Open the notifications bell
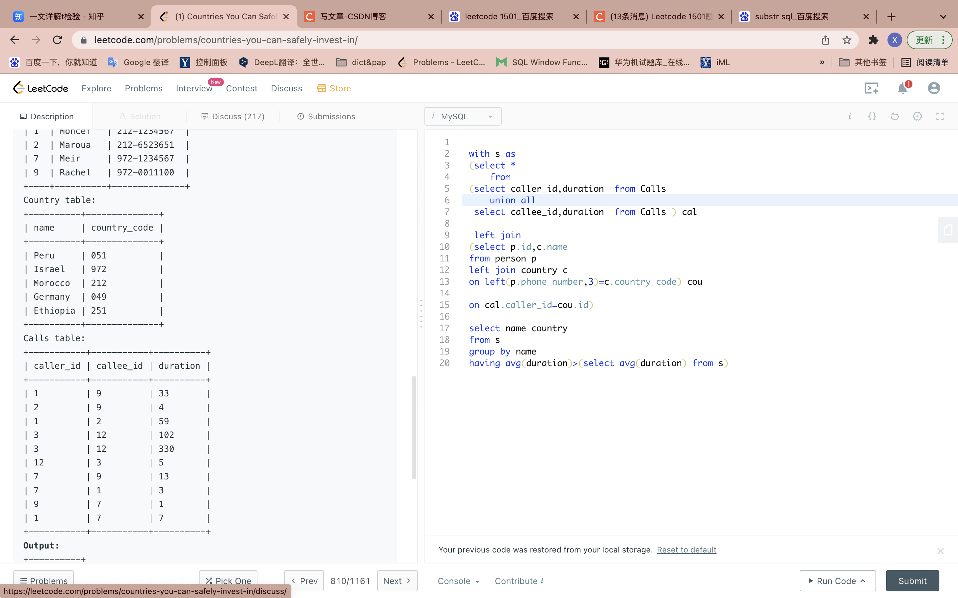Screen dimensions: 958x598 coord(902,88)
